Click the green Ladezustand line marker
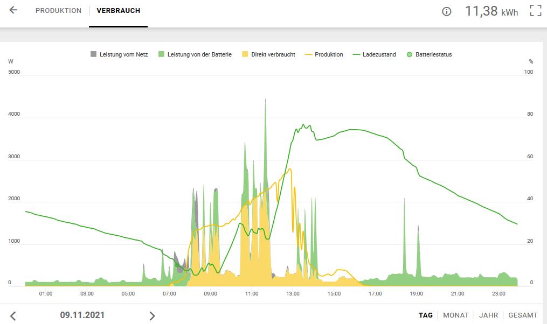The width and height of the screenshot is (547, 324). (356, 55)
